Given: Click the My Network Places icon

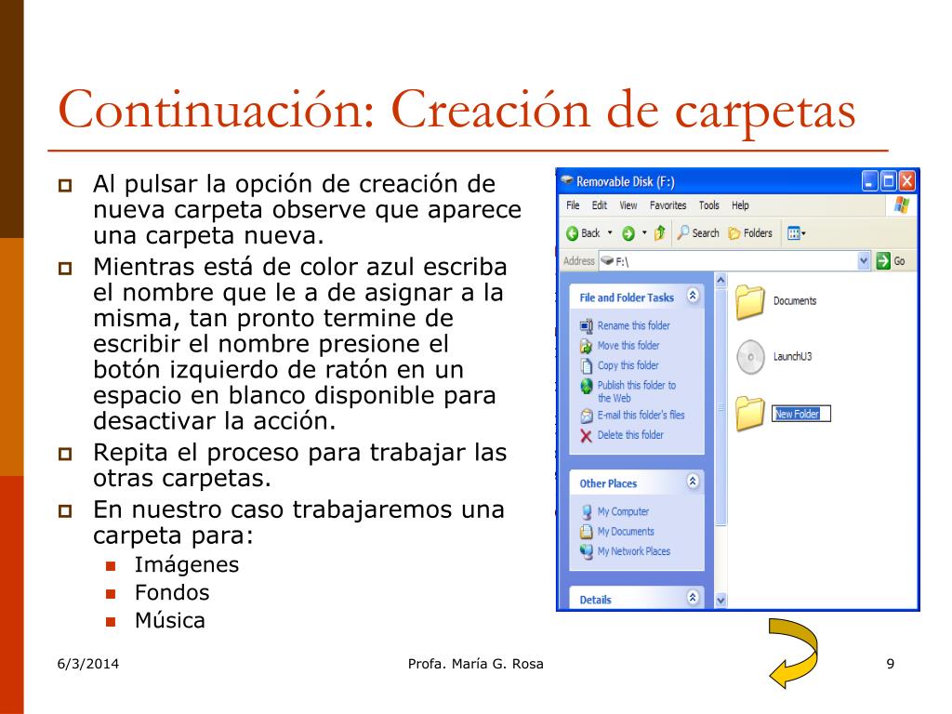Looking at the screenshot, I should click(586, 552).
